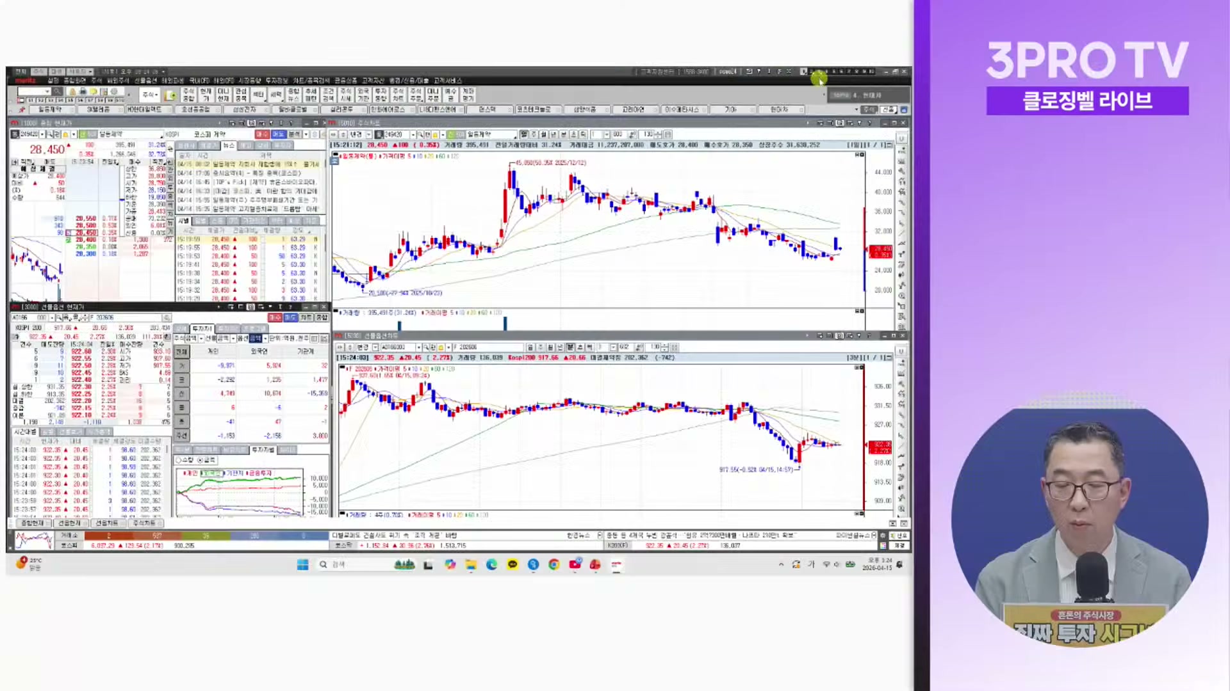Click the search icon next to futures code field
Image resolution: width=1230 pixels, height=691 pixels.
(59, 317)
